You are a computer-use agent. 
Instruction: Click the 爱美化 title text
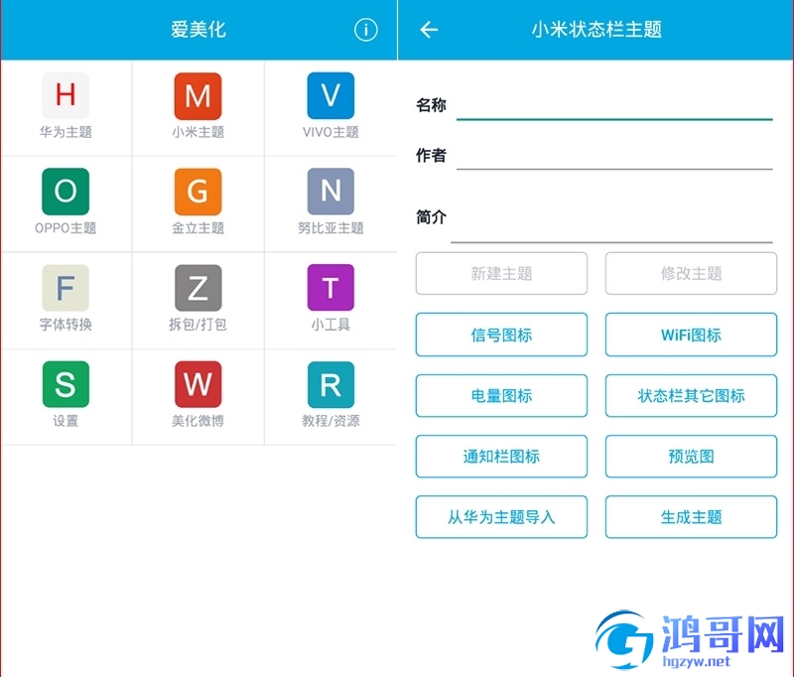click(x=198, y=30)
